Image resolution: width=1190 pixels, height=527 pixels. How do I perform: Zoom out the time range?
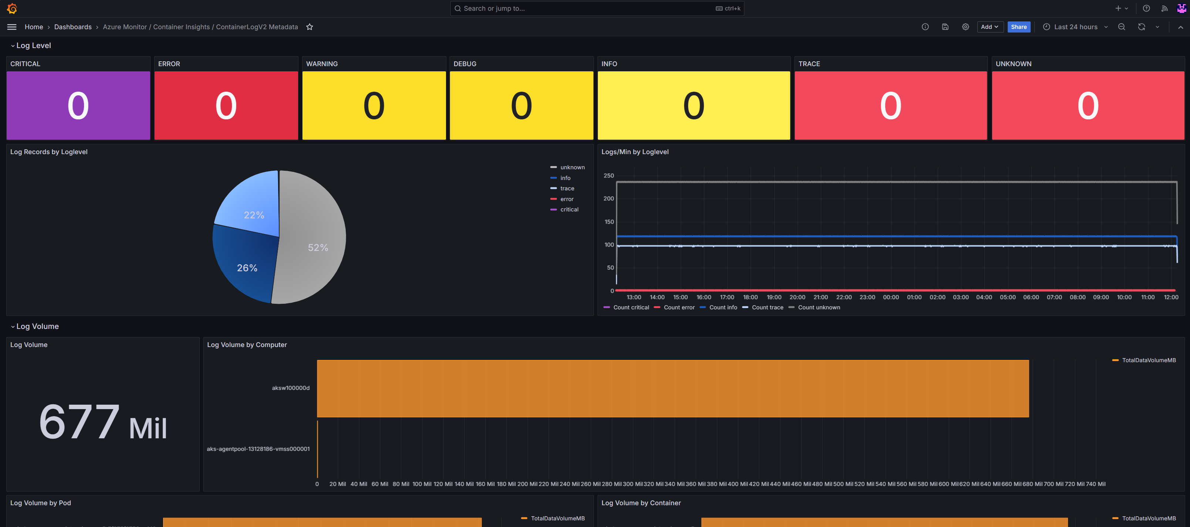point(1121,27)
